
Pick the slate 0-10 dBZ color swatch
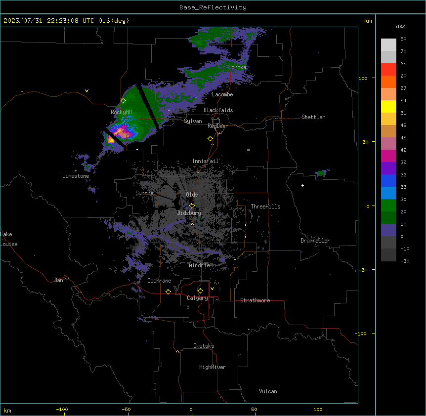pos(388,230)
